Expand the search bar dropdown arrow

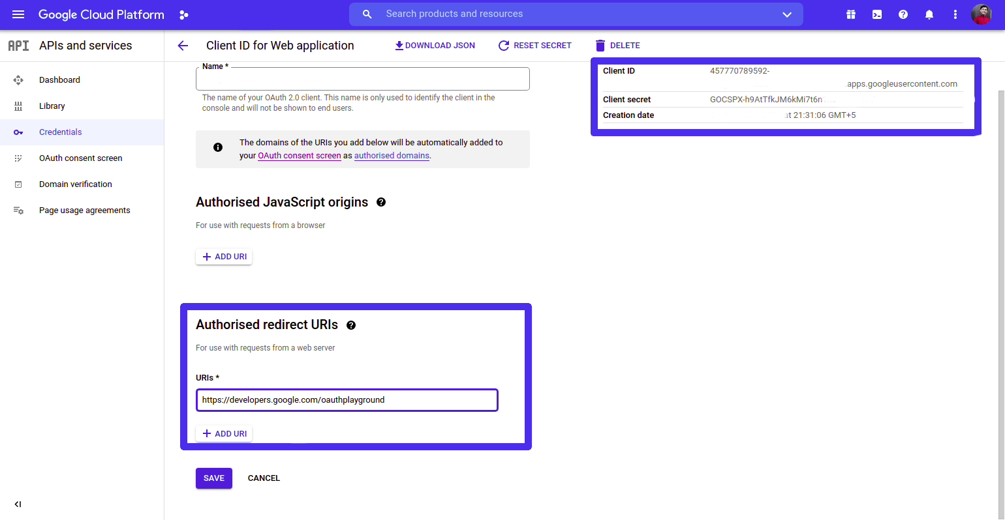coord(787,14)
